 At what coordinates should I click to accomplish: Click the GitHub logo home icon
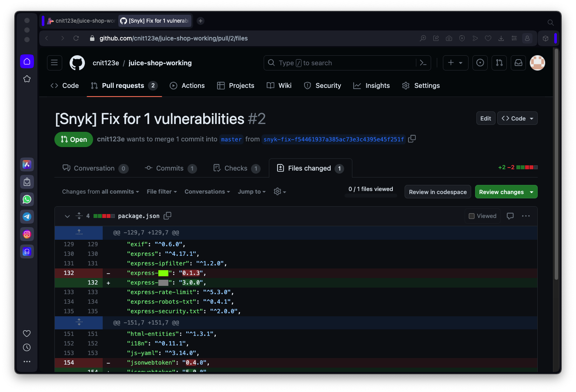point(77,63)
